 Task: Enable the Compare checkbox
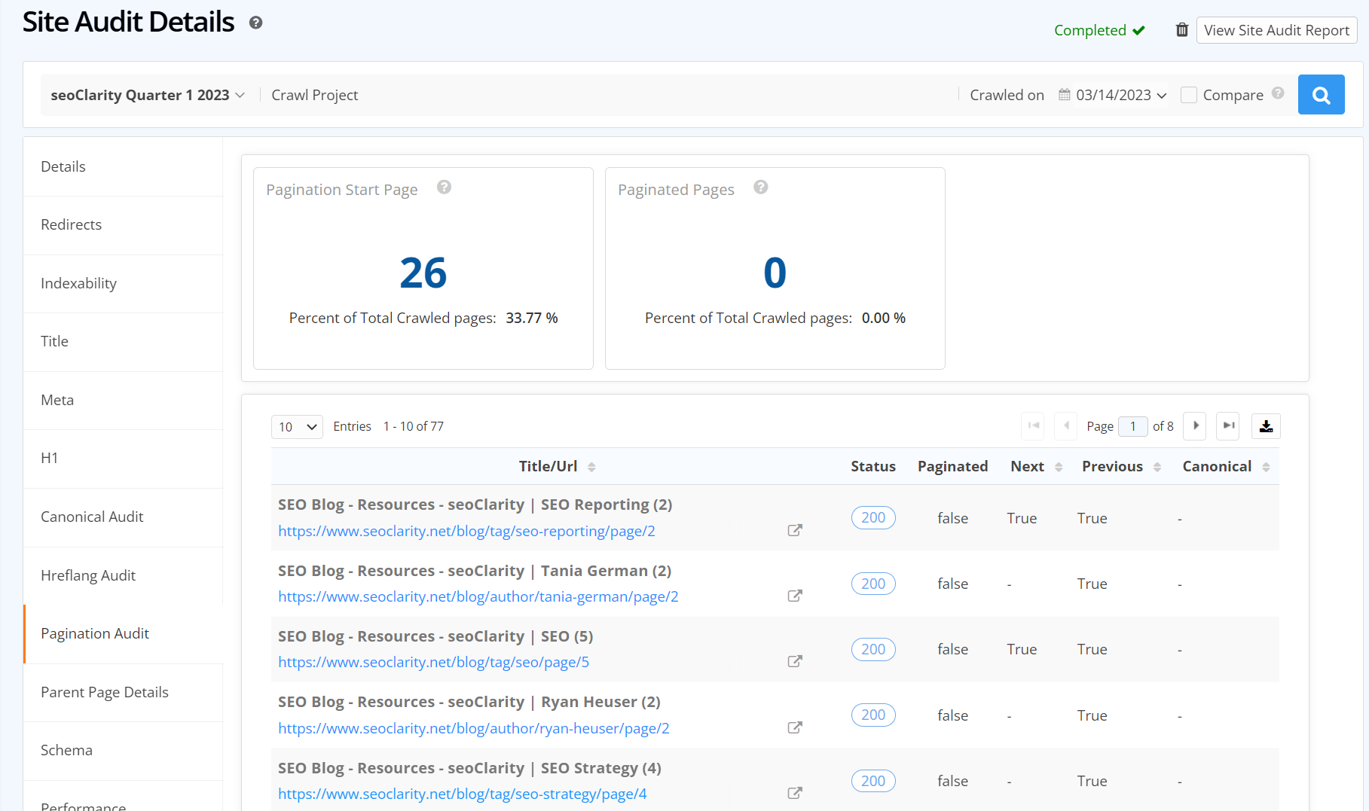coord(1189,95)
